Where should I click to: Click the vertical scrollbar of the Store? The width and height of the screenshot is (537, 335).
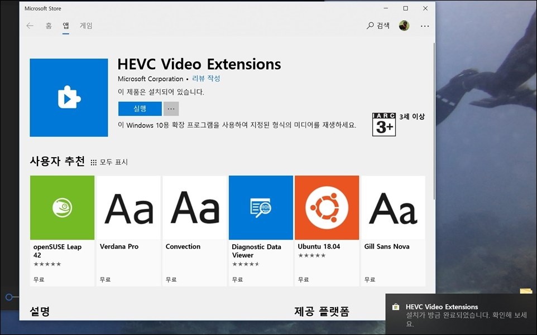(434, 122)
